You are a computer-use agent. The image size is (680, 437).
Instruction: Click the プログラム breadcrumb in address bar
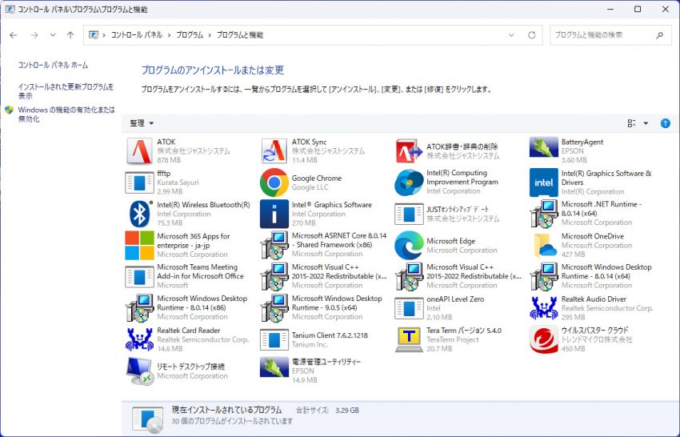(190, 35)
